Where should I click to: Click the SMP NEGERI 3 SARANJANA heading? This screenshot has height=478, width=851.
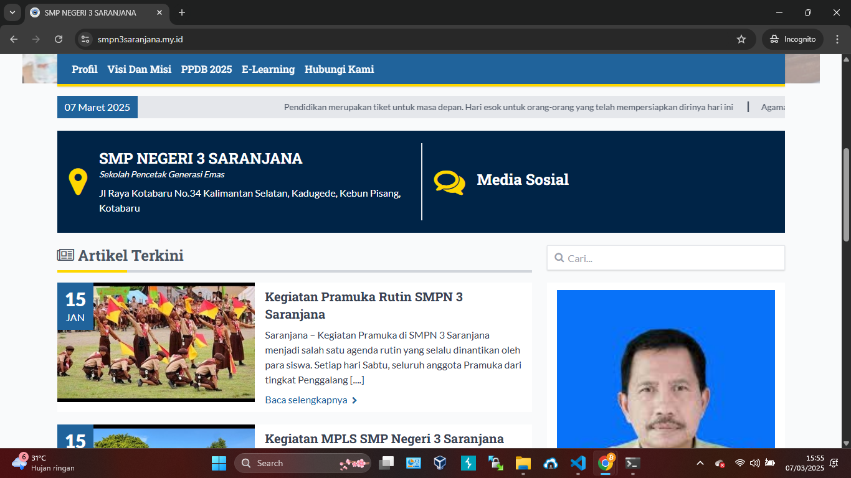201,159
